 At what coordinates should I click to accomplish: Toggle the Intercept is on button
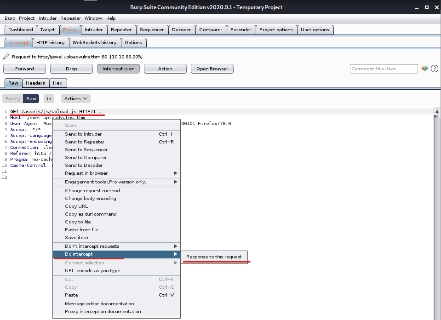tap(118, 69)
